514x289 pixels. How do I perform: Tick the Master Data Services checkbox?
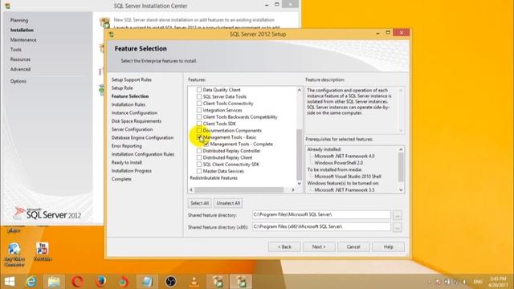tap(199, 171)
